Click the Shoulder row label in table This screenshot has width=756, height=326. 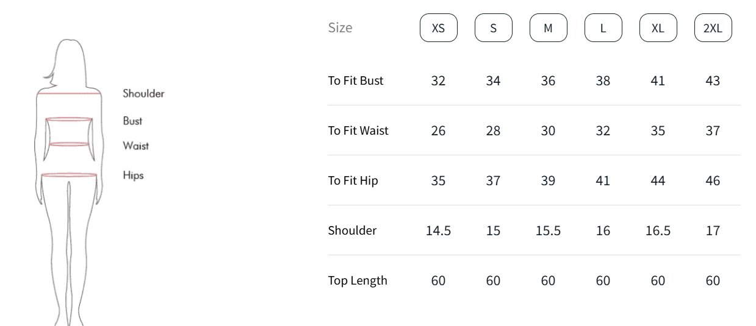point(352,230)
